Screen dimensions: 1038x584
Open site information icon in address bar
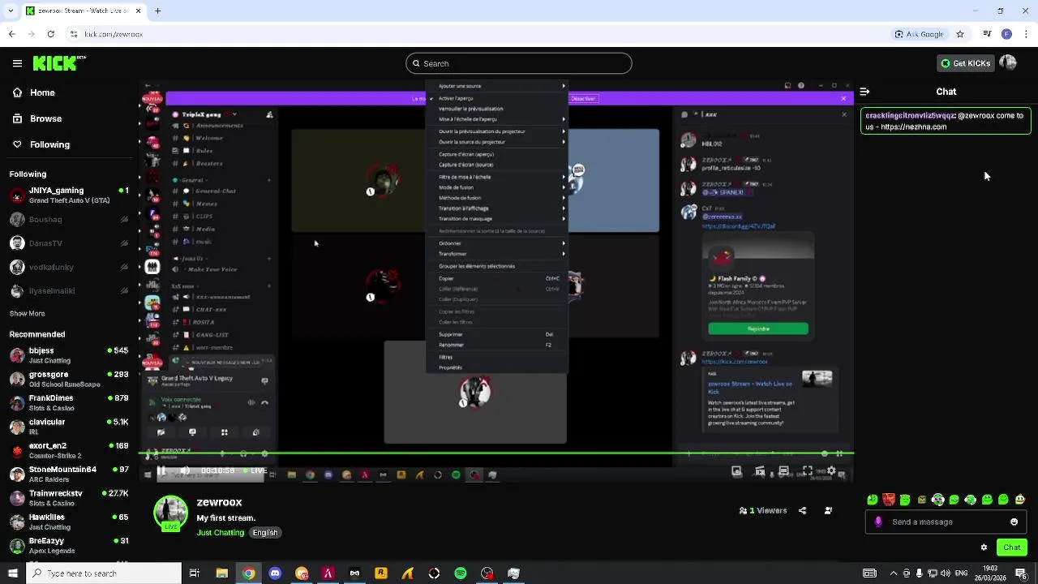pos(75,35)
